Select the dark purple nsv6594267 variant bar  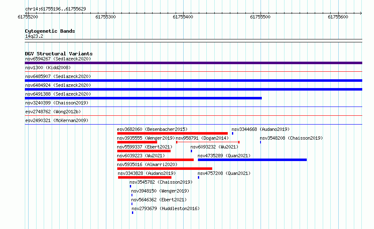pos(193,63)
